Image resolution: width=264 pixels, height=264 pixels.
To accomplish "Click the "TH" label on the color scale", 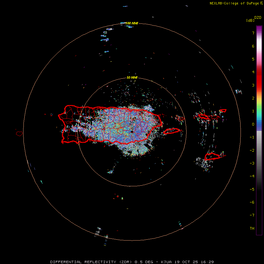I will point(252,229).
